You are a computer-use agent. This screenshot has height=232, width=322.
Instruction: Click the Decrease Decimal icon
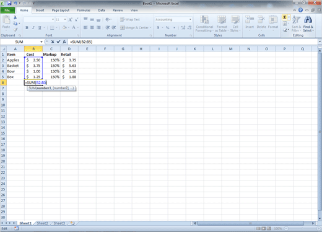[189, 27]
